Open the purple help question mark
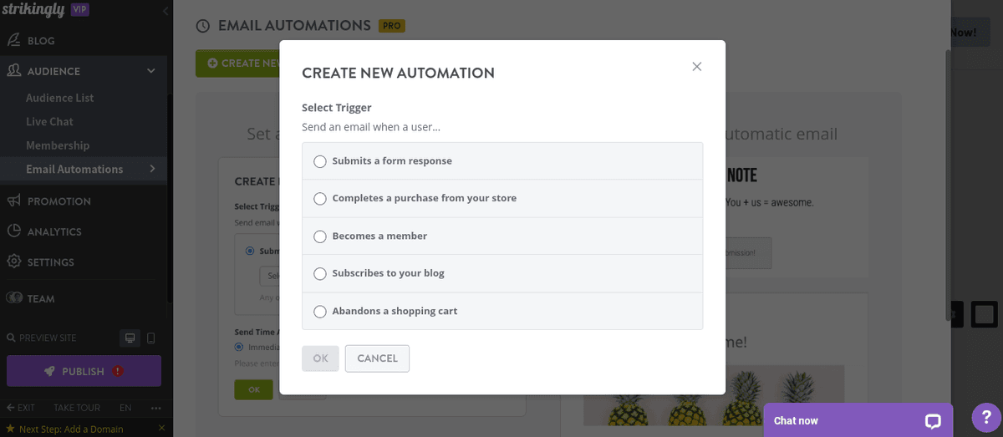The width and height of the screenshot is (1003, 437). 986,418
